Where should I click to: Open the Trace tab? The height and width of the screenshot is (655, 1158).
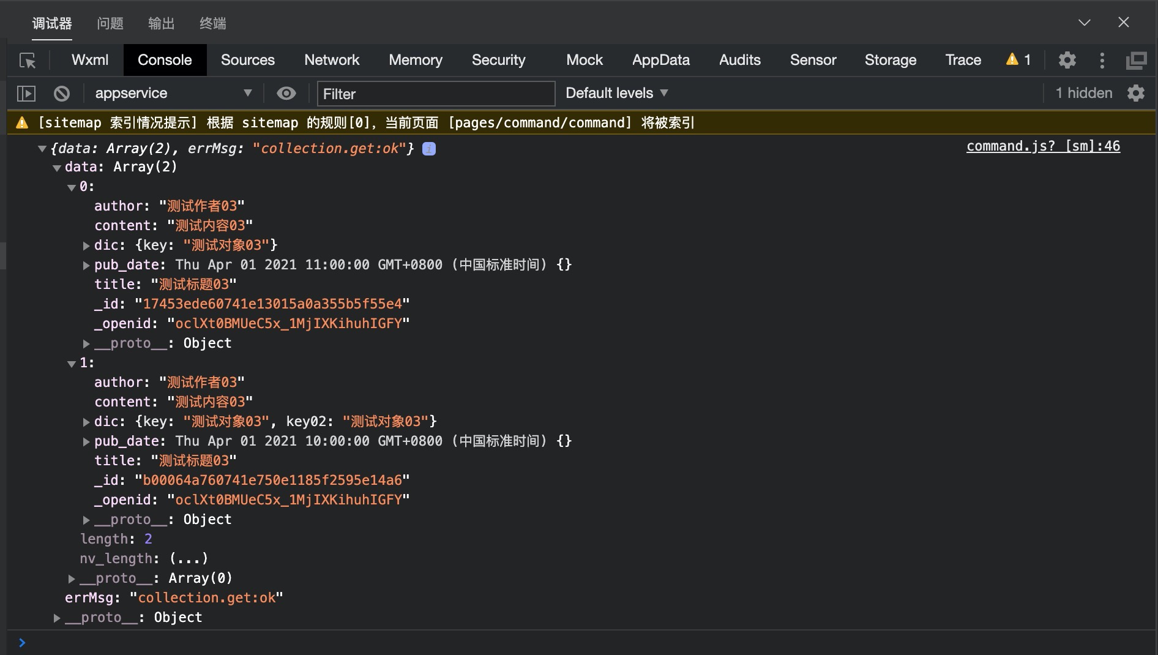coord(963,60)
